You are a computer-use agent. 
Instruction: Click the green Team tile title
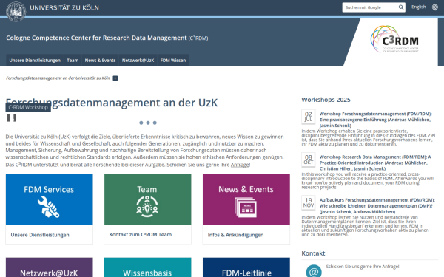(147, 189)
